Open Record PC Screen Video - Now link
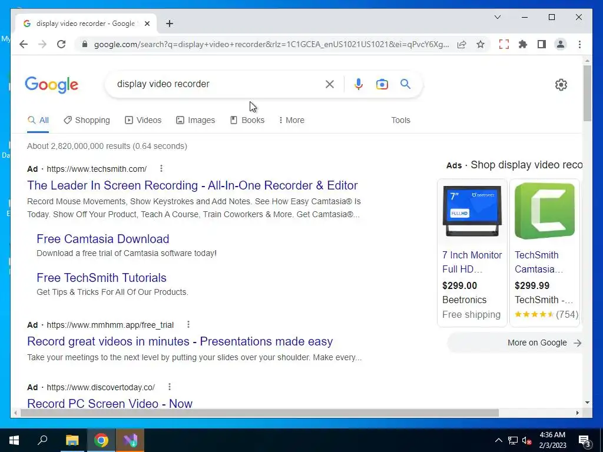 [x=110, y=403]
